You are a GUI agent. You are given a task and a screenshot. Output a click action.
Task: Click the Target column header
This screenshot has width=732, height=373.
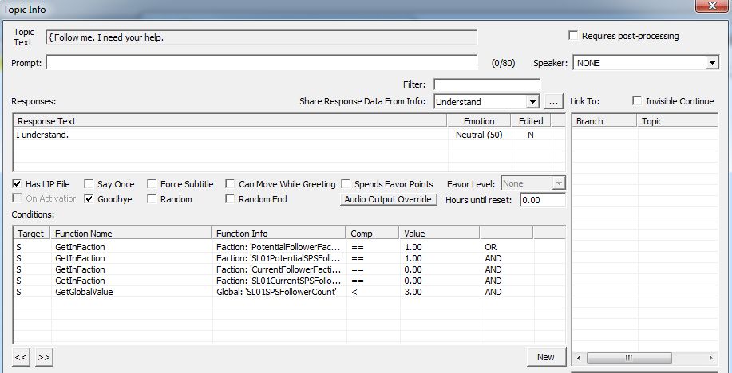[32, 233]
